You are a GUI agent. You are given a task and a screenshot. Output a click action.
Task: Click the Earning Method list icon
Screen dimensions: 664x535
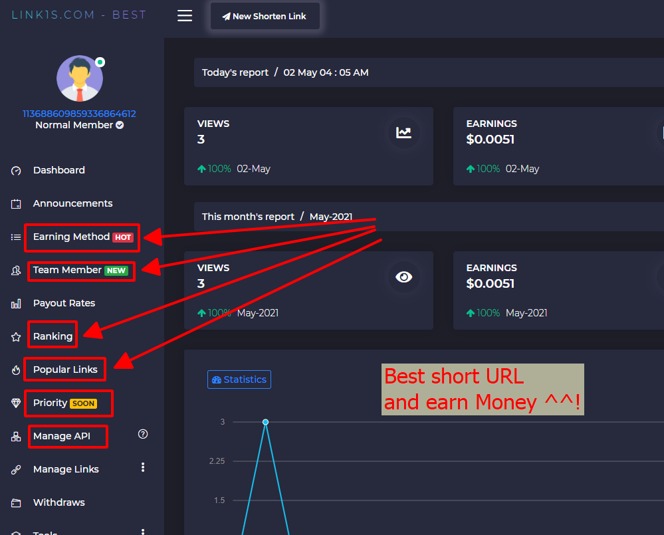coord(16,237)
